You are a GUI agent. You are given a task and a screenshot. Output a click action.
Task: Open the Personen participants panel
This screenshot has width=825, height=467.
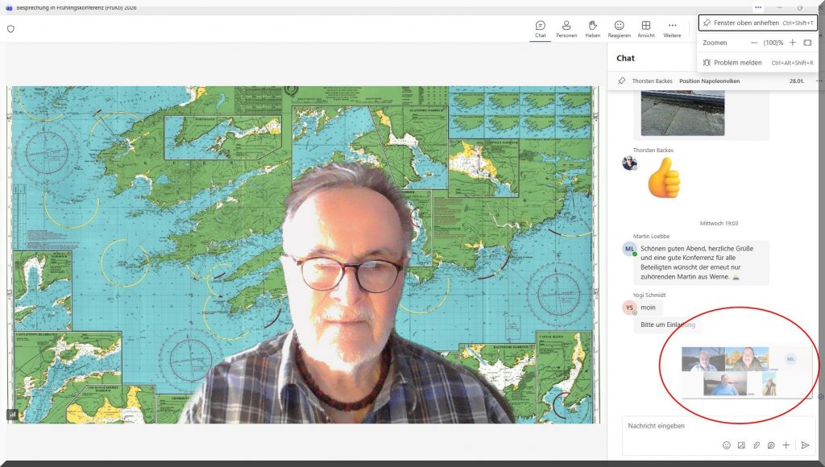tap(566, 29)
